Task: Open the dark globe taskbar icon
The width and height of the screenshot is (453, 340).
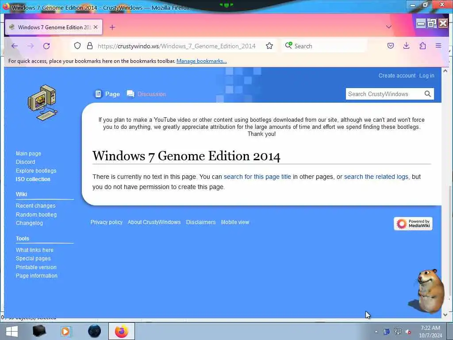Action: (94, 331)
